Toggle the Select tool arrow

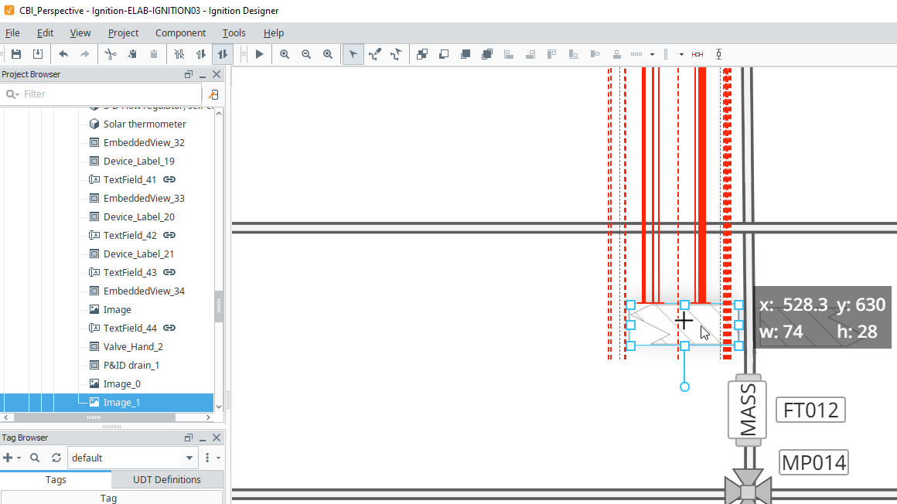coord(353,54)
